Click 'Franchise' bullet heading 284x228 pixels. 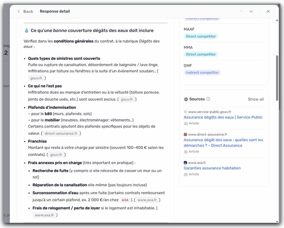tap(37, 141)
